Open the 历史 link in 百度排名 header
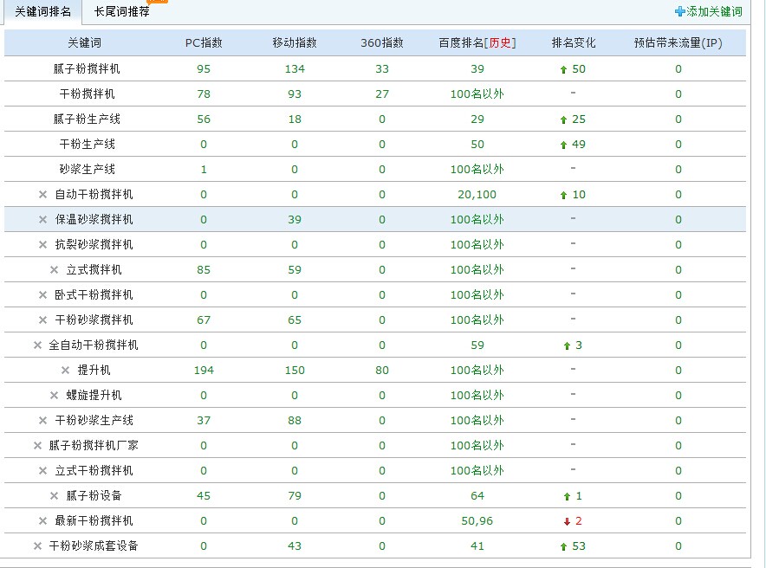 click(x=500, y=43)
